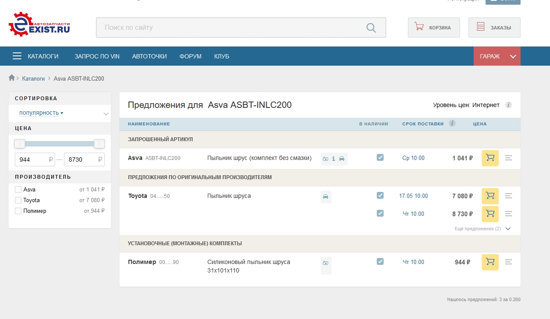550x319 pixels.
Task: Add the 944 ₽ Полимер offer to cart
Action: pyautogui.click(x=490, y=262)
